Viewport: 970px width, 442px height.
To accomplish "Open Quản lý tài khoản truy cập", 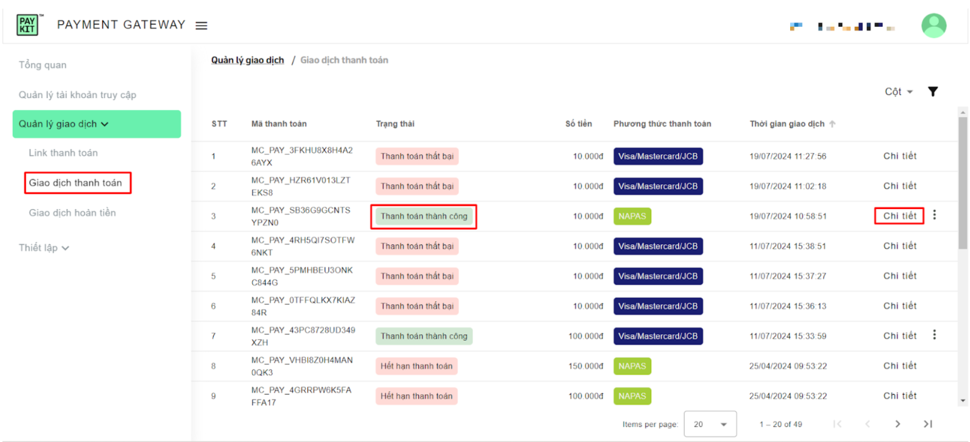I will [78, 95].
